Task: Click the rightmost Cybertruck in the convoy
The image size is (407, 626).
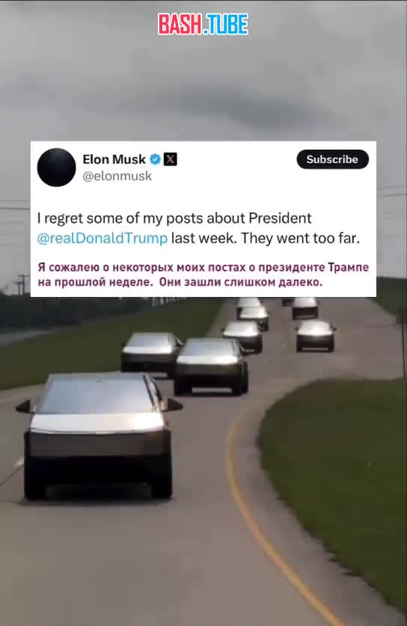Action: click(315, 335)
